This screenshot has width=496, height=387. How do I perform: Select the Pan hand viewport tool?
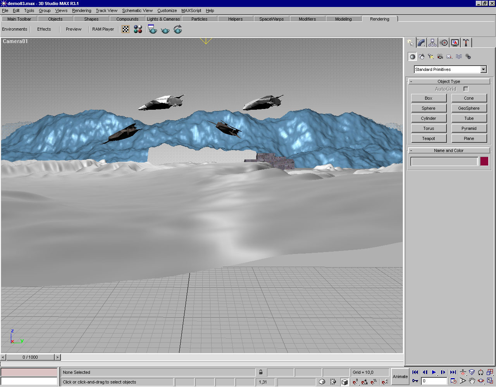(472, 381)
